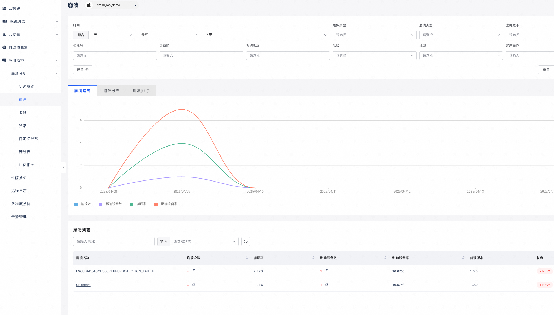Open the 组件类型 dropdown
Image resolution: width=554 pixels, height=315 pixels.
pyautogui.click(x=374, y=35)
